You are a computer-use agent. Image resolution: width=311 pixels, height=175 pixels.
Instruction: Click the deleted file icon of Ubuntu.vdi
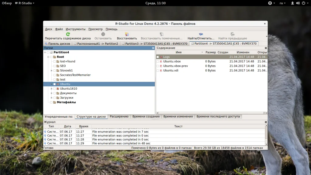pos(161,70)
